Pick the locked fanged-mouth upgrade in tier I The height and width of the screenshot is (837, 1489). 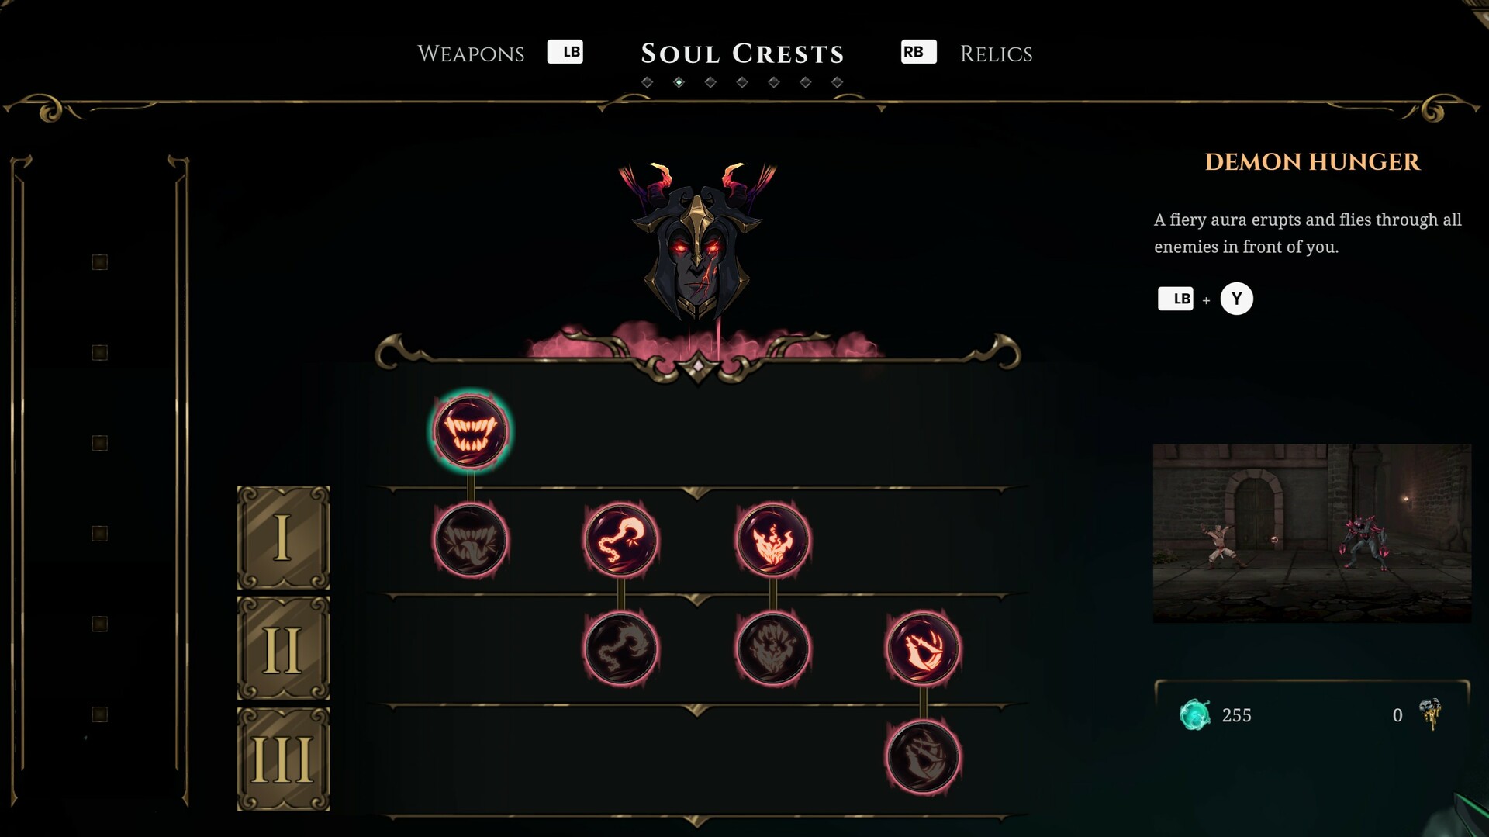coord(470,539)
